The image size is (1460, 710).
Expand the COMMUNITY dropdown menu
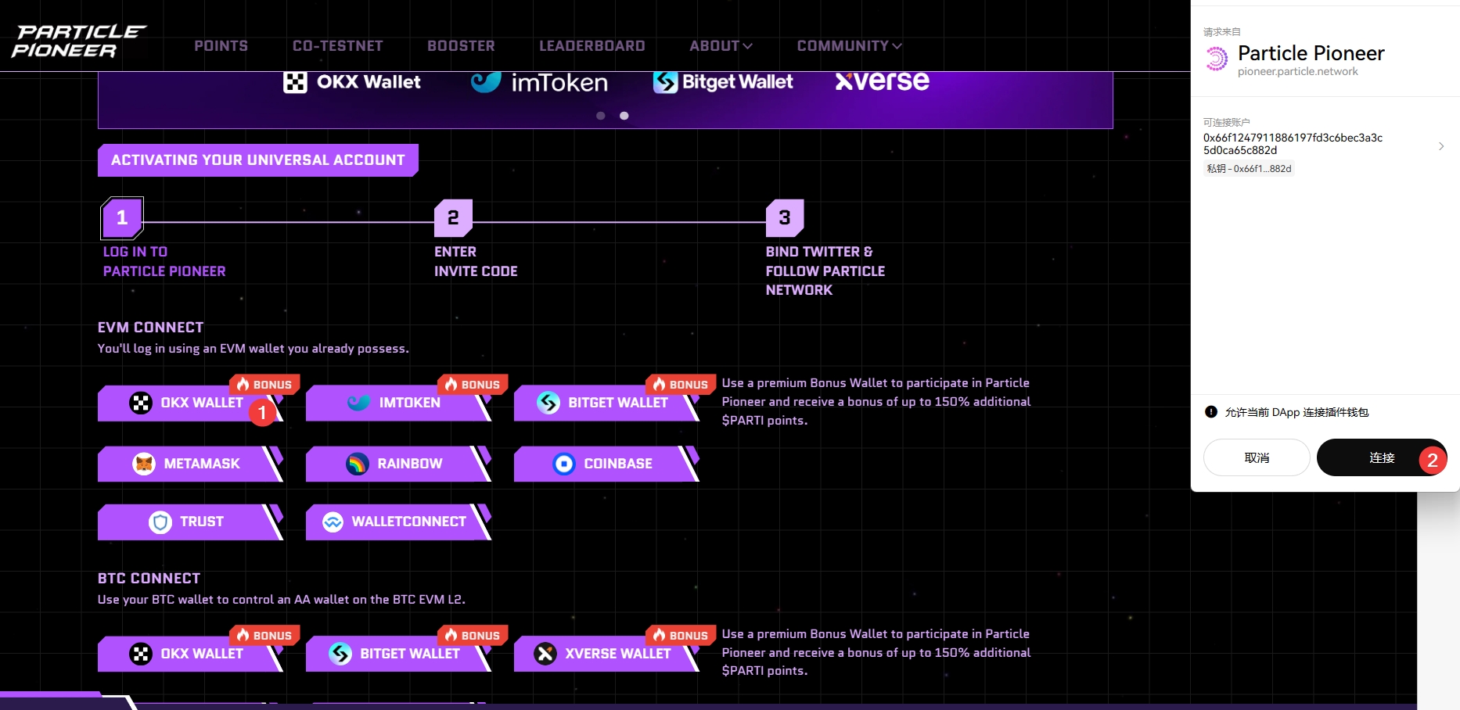(x=849, y=46)
